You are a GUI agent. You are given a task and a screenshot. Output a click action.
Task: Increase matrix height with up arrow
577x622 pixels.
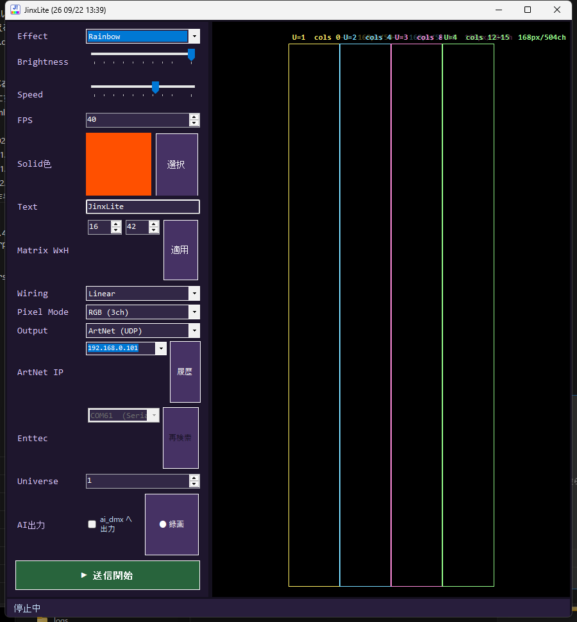click(x=153, y=224)
